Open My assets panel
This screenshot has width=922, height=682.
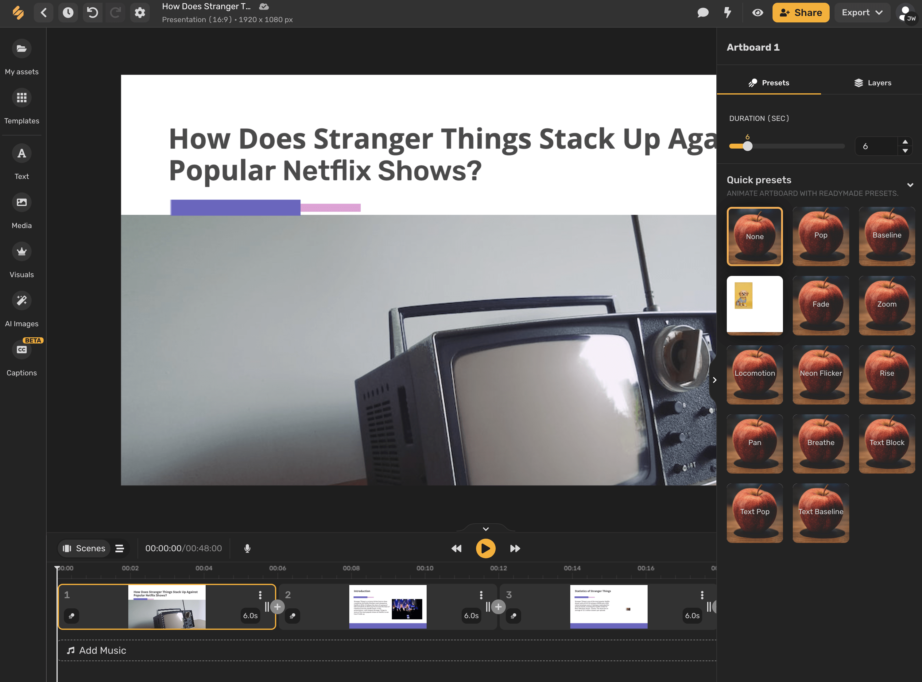pos(22,58)
